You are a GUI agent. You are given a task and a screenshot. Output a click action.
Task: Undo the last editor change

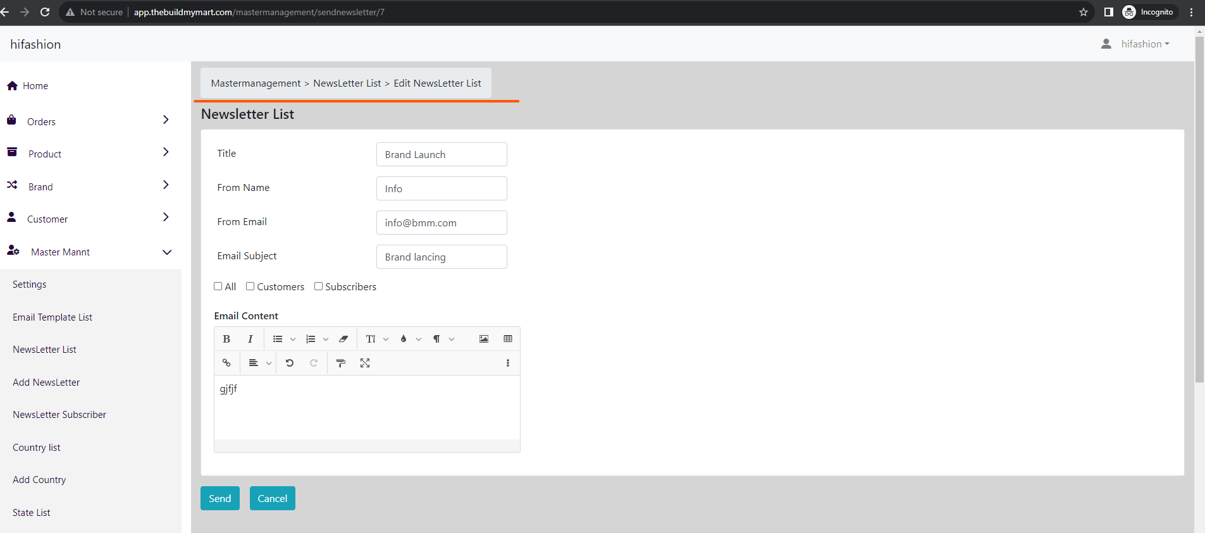pyautogui.click(x=290, y=363)
